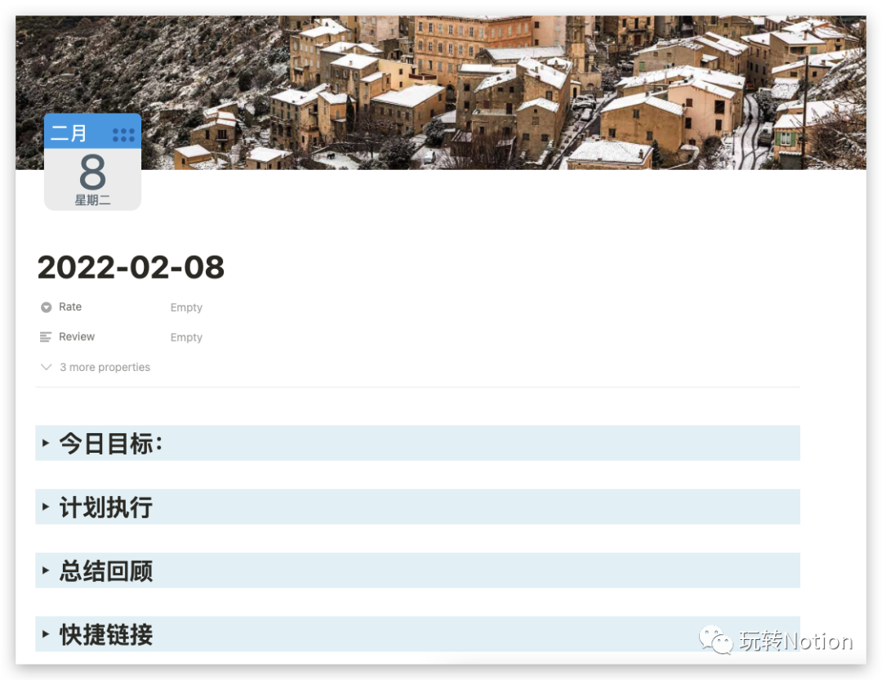Image resolution: width=882 pixels, height=680 pixels.
Task: Click the Rate property name
Action: tap(70, 307)
